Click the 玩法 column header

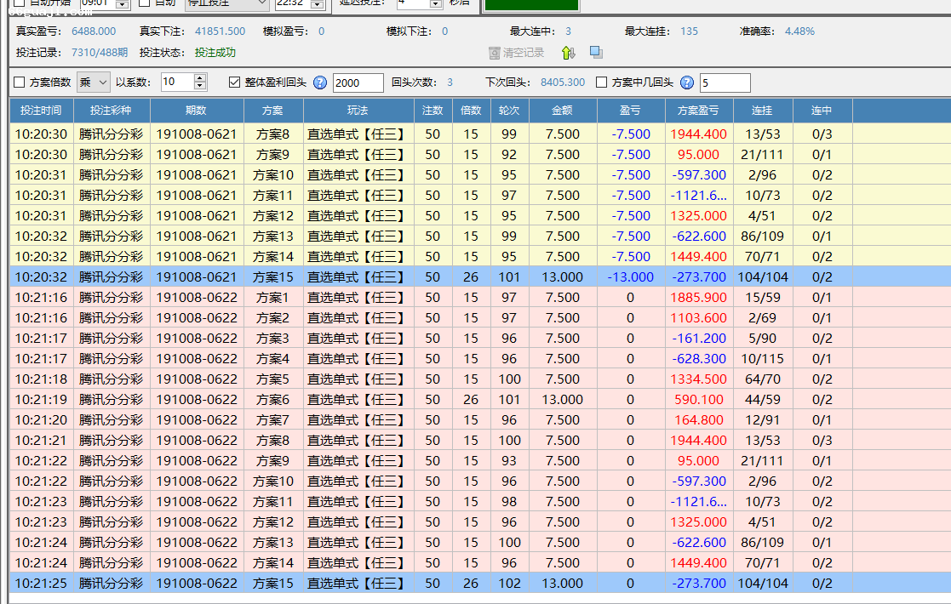(358, 111)
